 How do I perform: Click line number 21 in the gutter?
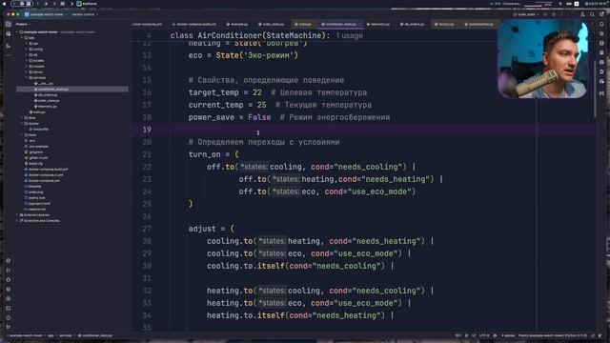point(146,154)
